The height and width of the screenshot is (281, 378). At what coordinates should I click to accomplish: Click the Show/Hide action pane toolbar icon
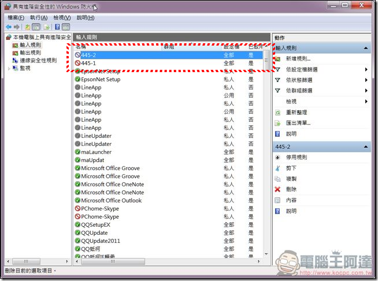coord(66,27)
